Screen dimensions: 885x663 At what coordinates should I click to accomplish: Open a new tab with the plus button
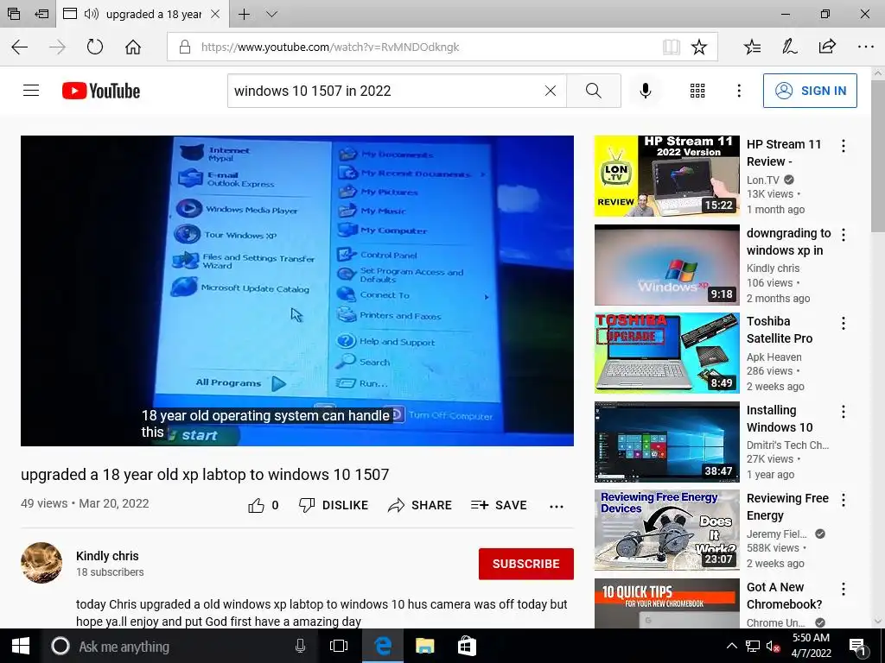pyautogui.click(x=244, y=14)
